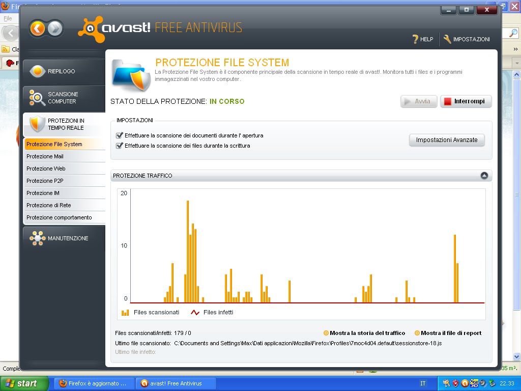Open Impostazioni Avanzate
Screen dimensions: 521x391
pos(447,140)
